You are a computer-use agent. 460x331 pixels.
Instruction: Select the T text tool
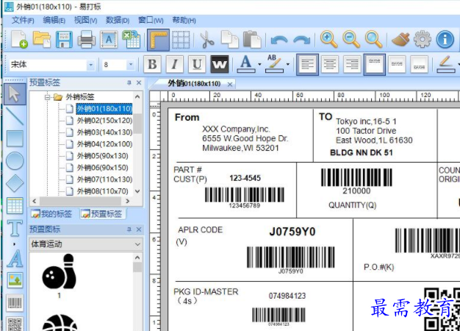[15, 228]
